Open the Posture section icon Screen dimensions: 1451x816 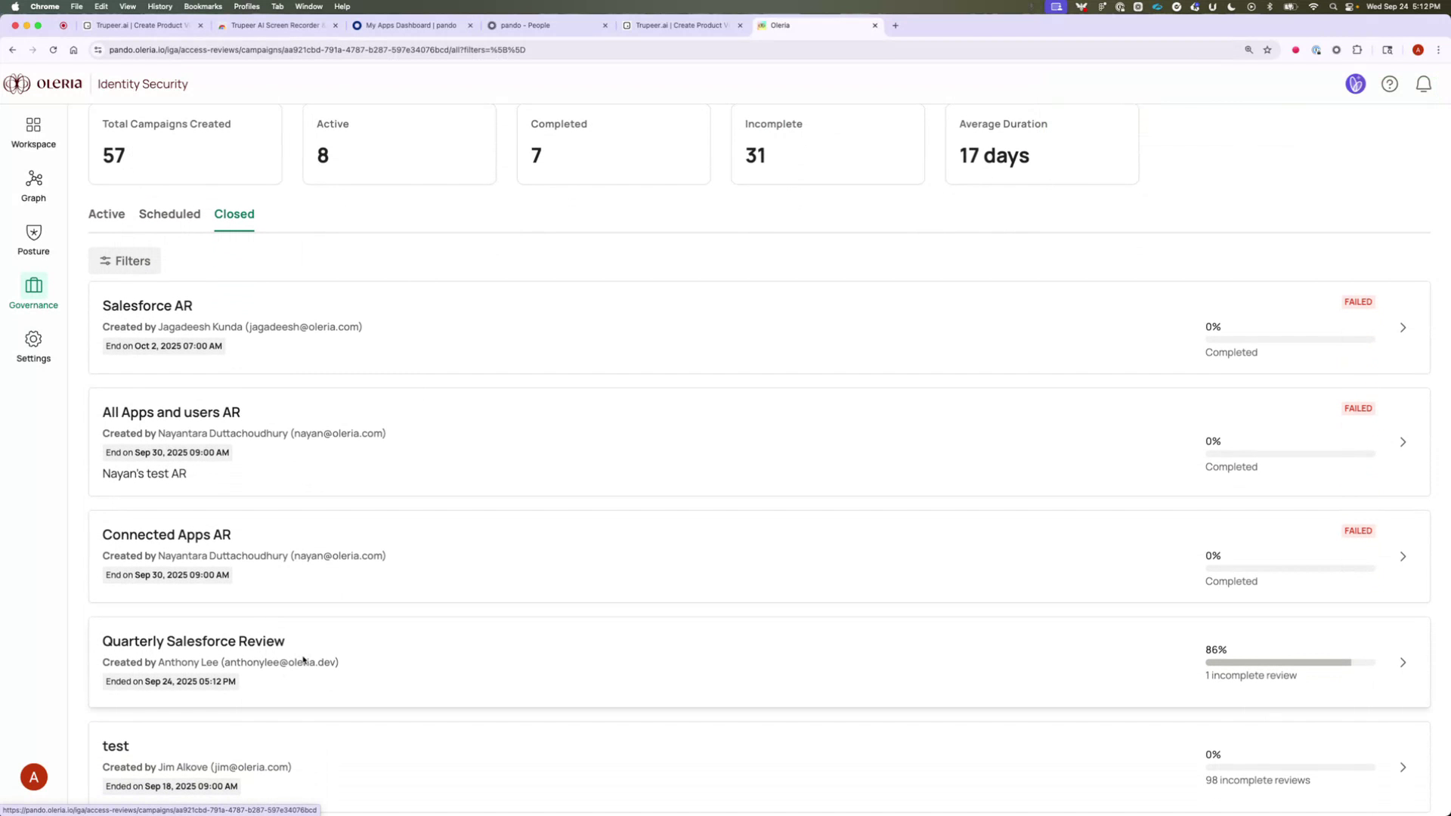(x=33, y=237)
